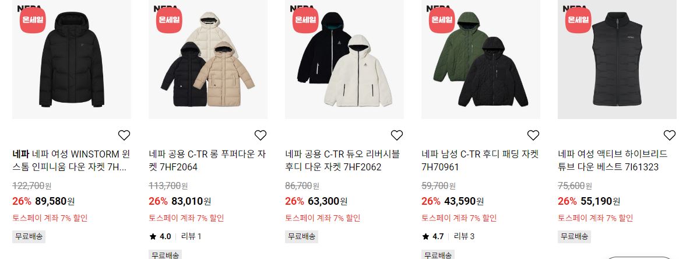679x259 pixels.
Task: Open black WINSTORM down jacket image
Action: click(x=72, y=60)
